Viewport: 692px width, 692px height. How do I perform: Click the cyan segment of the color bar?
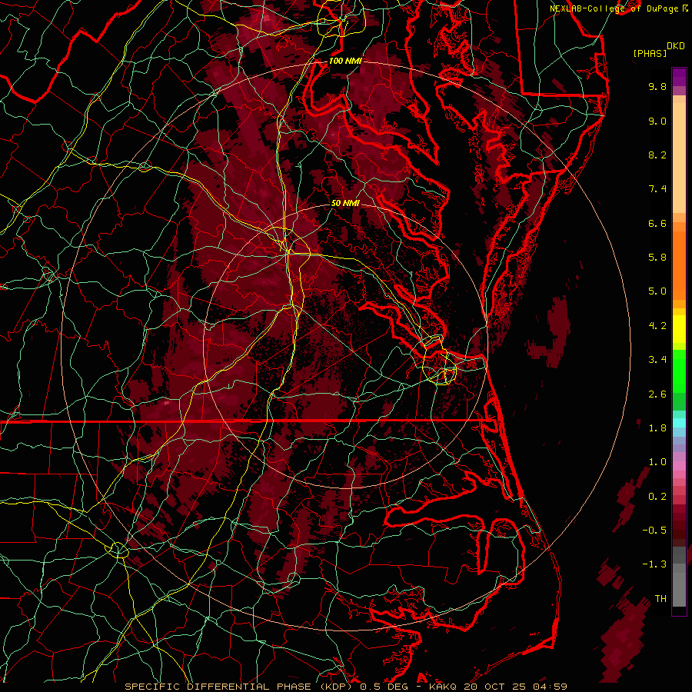coord(679,423)
